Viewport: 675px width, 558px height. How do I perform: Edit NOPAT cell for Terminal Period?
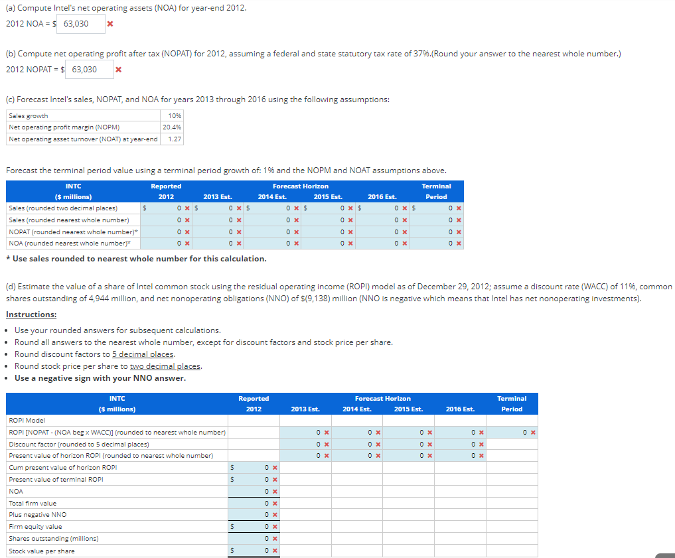(x=437, y=232)
